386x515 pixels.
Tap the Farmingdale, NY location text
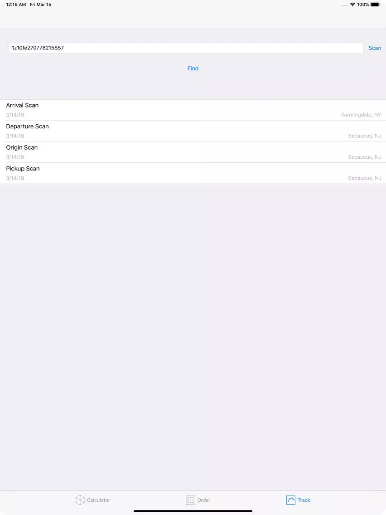(361, 115)
